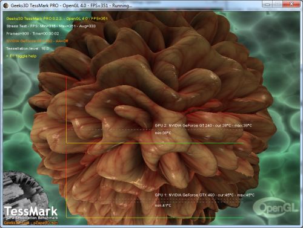
Task: Click the 'GPU 1: NVIDIA GeForce GTX 460' temperature label
Action: 205,195
